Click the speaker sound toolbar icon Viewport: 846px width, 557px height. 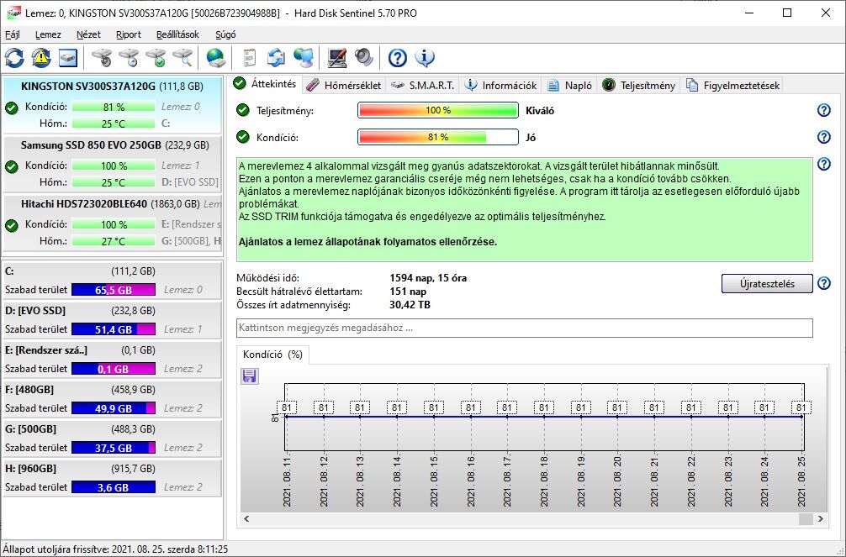tap(364, 58)
